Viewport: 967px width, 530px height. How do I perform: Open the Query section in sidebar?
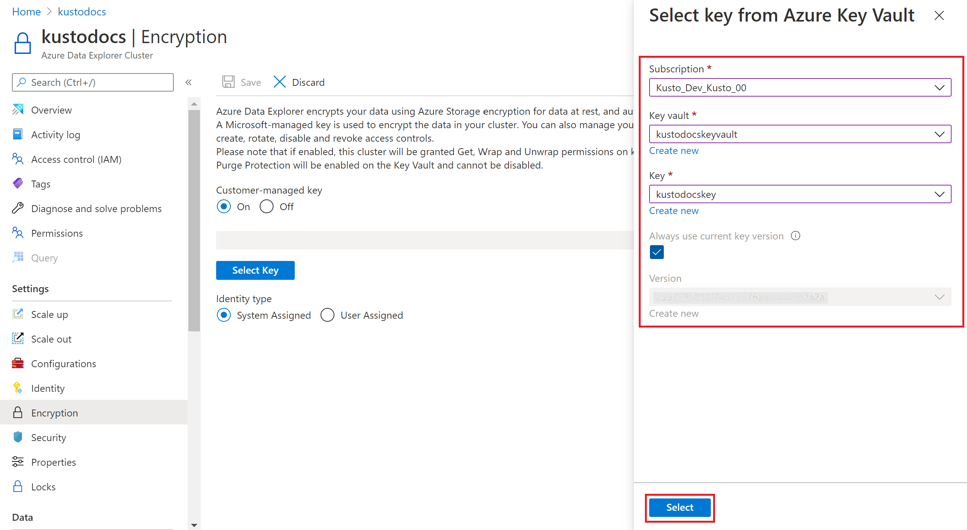pyautogui.click(x=44, y=258)
